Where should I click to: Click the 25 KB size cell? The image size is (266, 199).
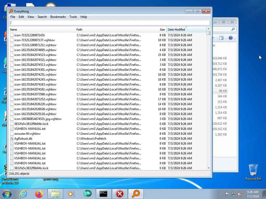pos(162,55)
